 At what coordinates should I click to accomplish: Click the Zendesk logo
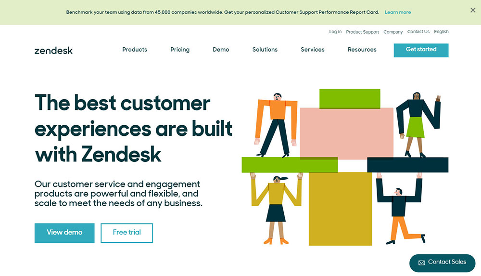53,50
